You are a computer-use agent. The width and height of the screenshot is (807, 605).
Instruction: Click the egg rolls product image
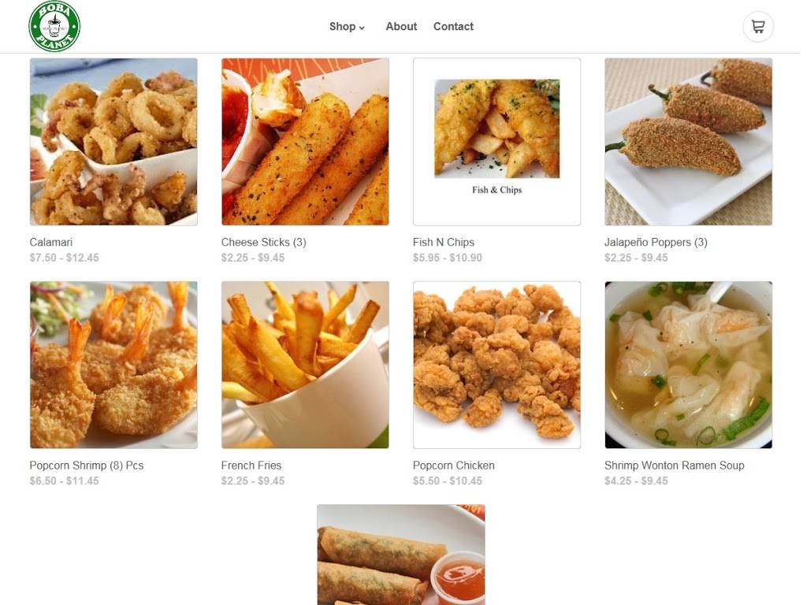coord(401,555)
